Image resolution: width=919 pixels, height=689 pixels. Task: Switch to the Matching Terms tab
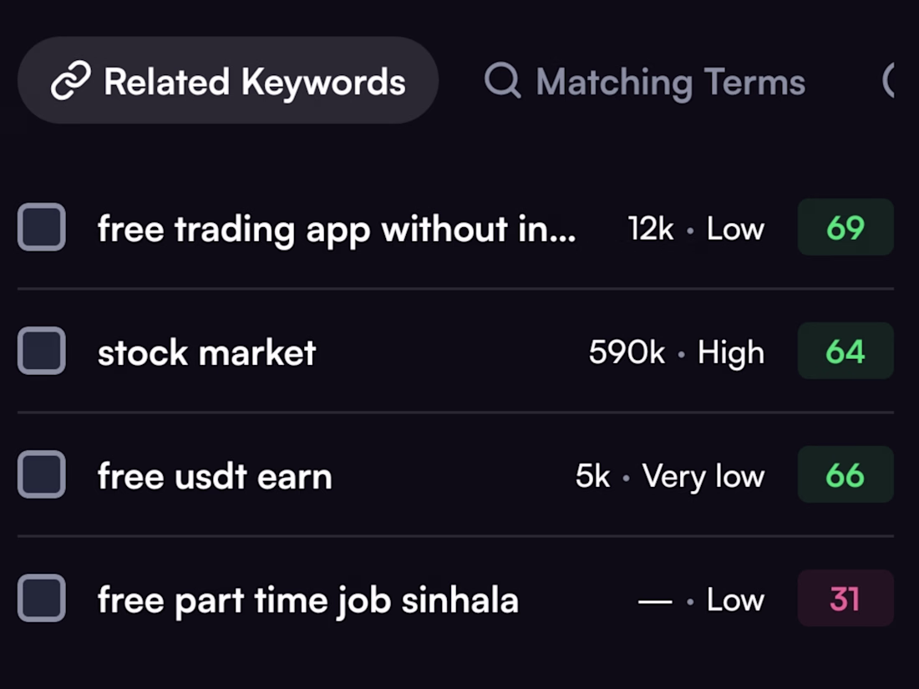[645, 81]
